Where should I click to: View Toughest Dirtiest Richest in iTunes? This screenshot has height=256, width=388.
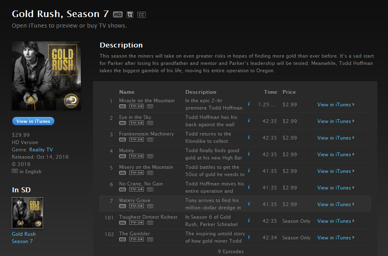coord(336,221)
